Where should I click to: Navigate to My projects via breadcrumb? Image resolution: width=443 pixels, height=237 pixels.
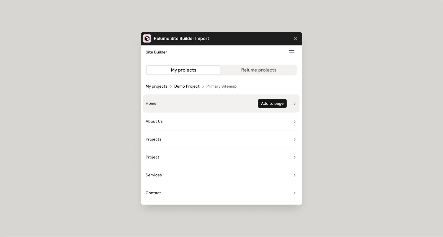tap(156, 86)
